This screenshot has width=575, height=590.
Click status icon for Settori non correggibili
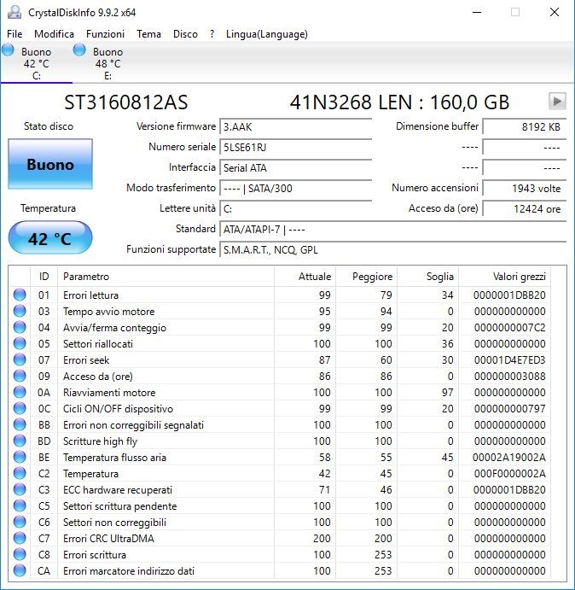tap(20, 522)
